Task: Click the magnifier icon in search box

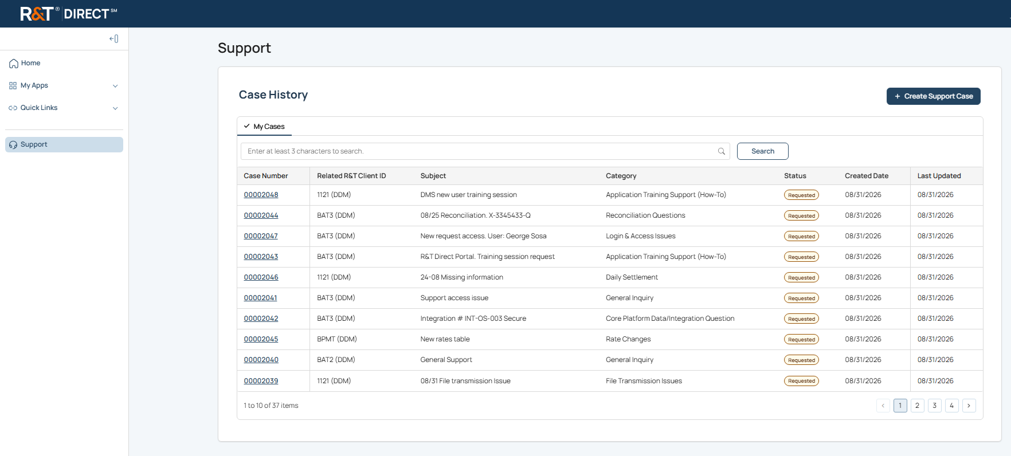Action: (722, 151)
